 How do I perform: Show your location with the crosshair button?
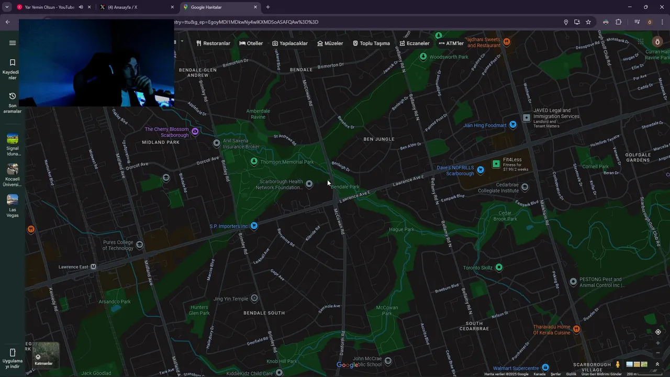[658, 332]
